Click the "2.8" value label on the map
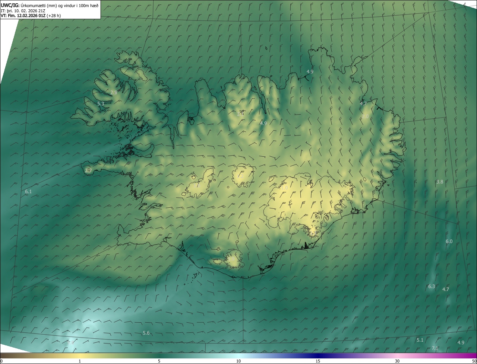 point(114,92)
